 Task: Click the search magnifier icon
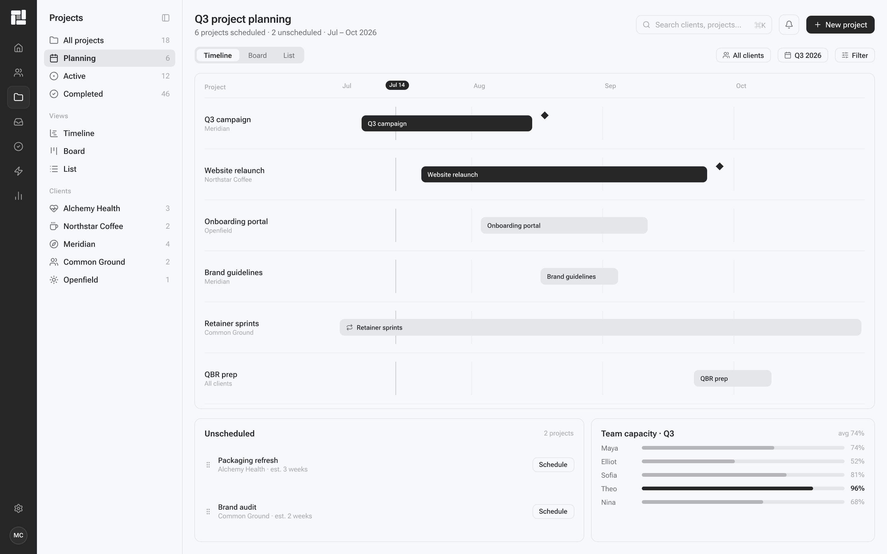point(646,25)
